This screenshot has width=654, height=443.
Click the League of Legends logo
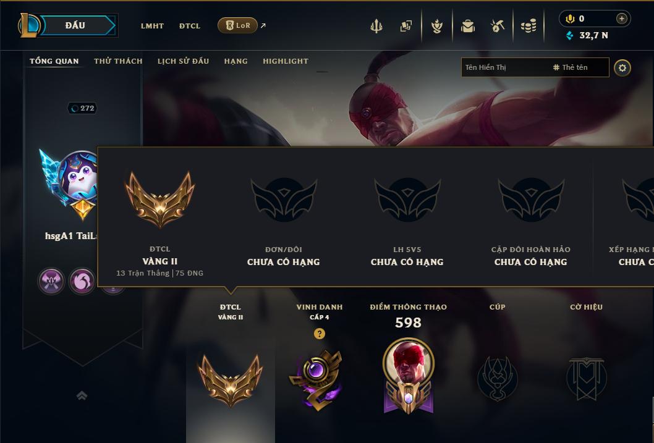coord(29,25)
